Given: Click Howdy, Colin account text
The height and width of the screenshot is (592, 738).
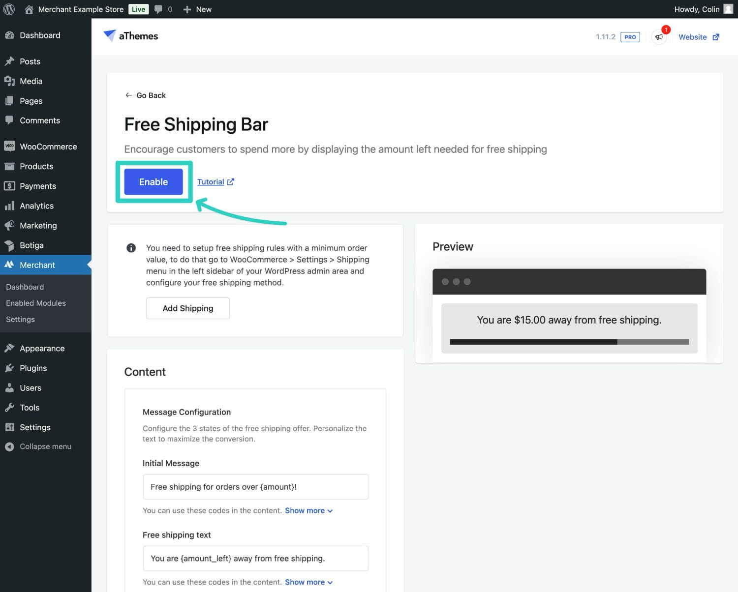Looking at the screenshot, I should pyautogui.click(x=697, y=9).
